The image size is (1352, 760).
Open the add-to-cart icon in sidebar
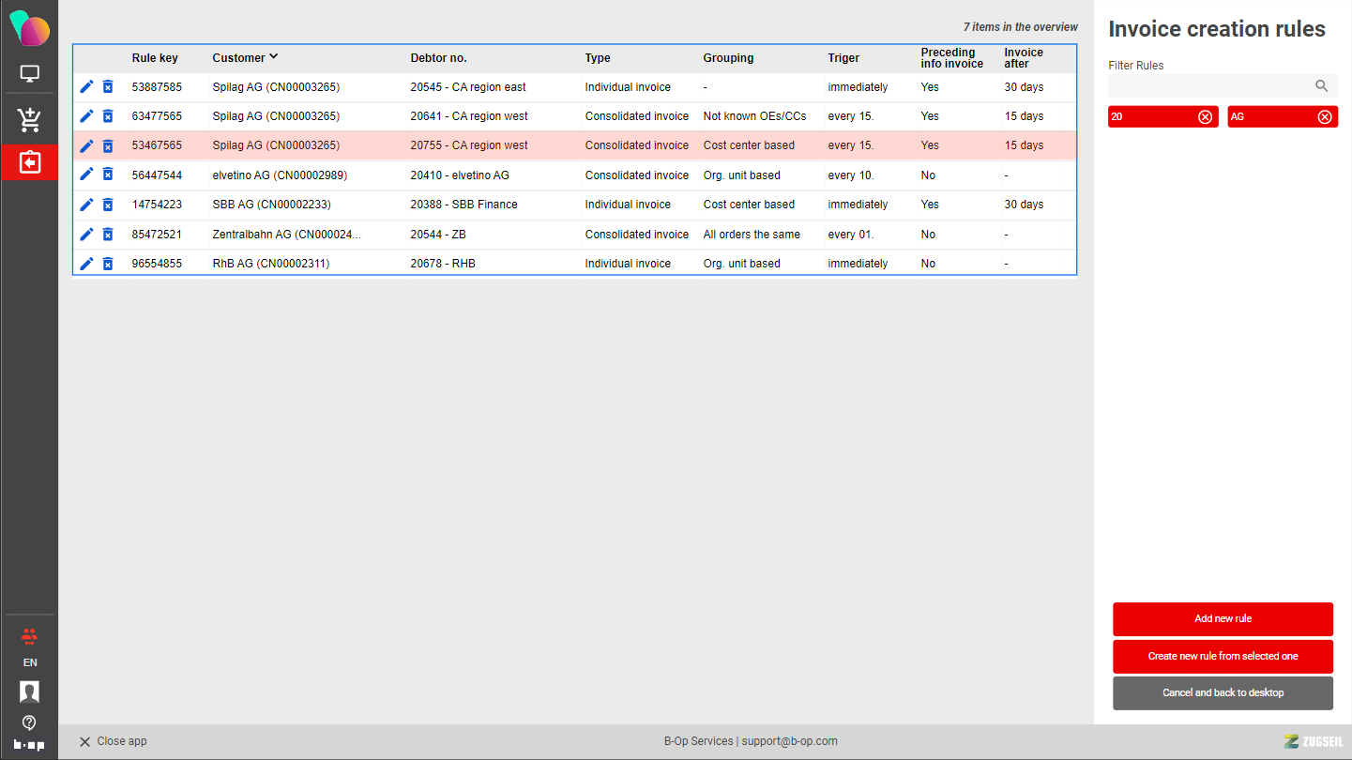(29, 119)
